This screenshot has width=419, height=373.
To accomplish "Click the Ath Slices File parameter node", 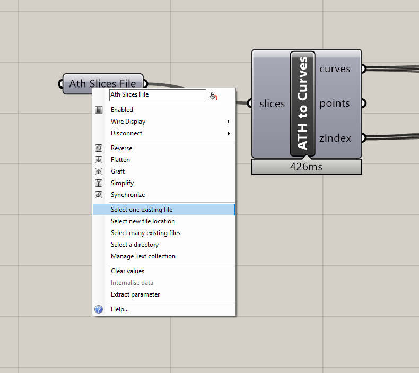I will coord(102,84).
